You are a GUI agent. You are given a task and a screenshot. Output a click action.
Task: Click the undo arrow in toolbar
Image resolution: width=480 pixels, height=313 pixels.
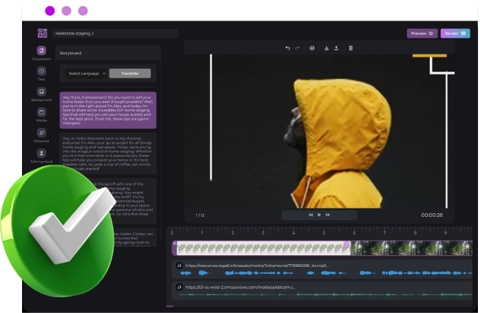pyautogui.click(x=288, y=48)
